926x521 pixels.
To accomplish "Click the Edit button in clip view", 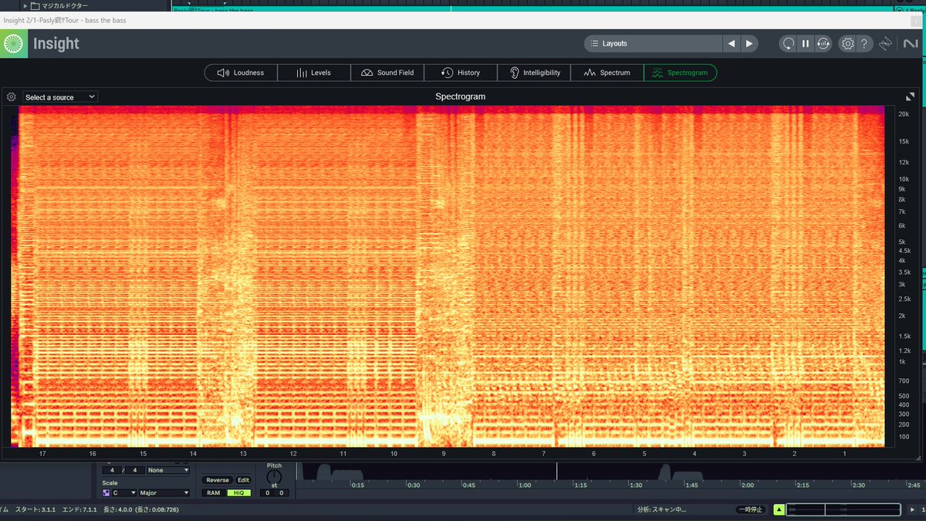I will [x=243, y=480].
